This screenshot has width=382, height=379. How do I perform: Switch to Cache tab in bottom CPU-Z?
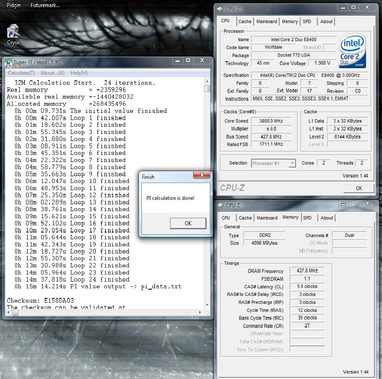click(245, 218)
